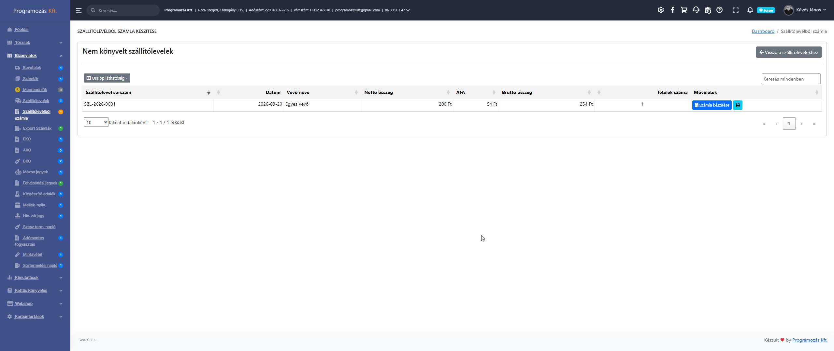The image size is (834, 351).
Task: Open Számlák in the sidebar
Action: coord(31,79)
